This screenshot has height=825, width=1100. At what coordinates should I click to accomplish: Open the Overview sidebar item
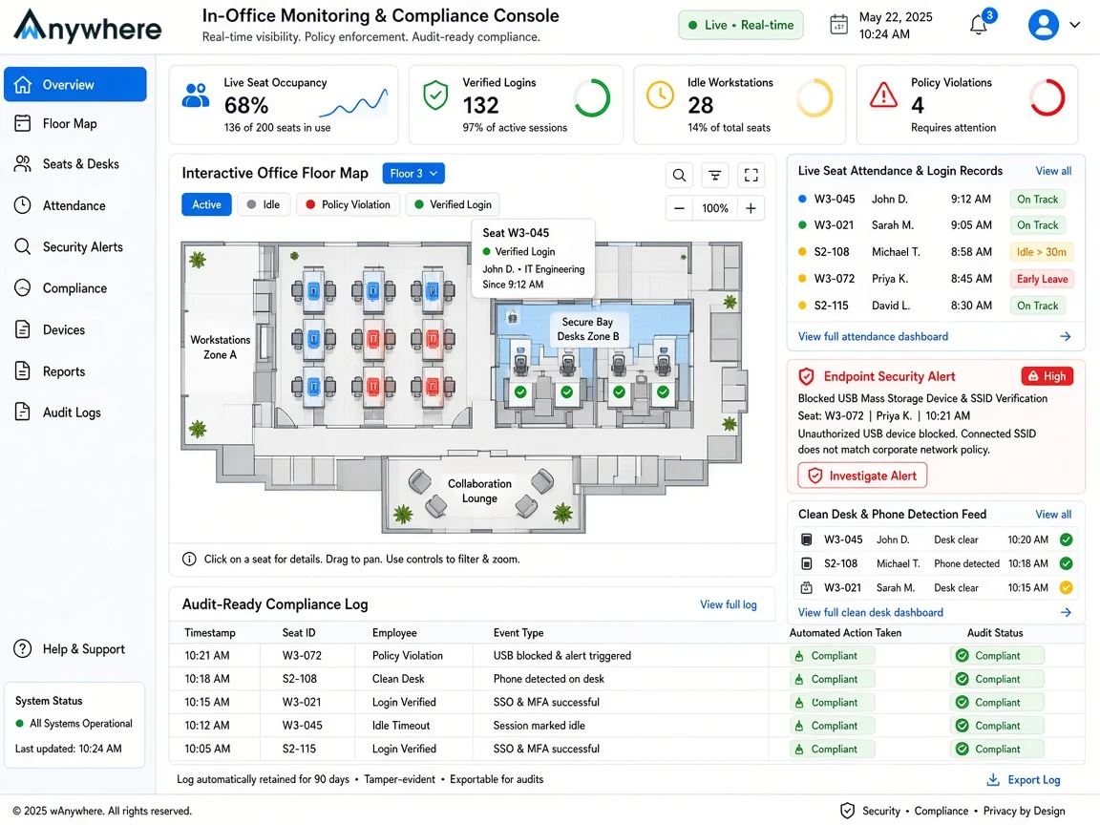75,84
